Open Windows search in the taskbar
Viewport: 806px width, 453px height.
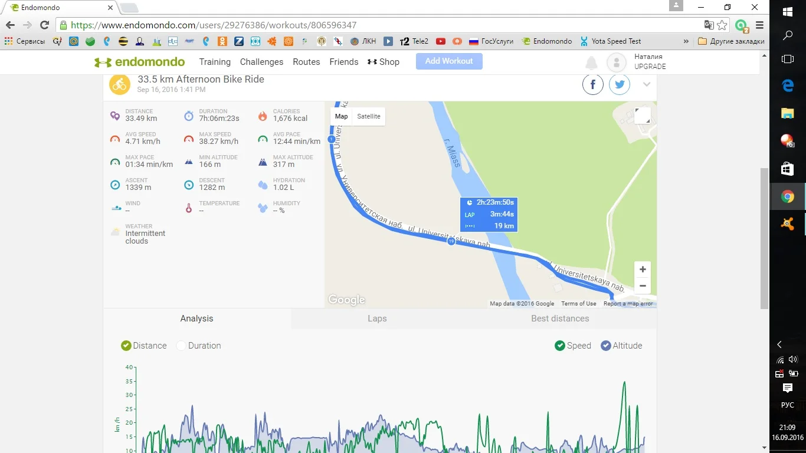click(788, 35)
